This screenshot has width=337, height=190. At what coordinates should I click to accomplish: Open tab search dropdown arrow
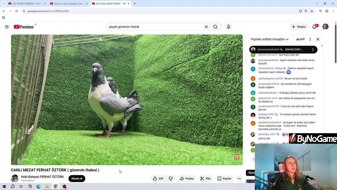point(3,4)
